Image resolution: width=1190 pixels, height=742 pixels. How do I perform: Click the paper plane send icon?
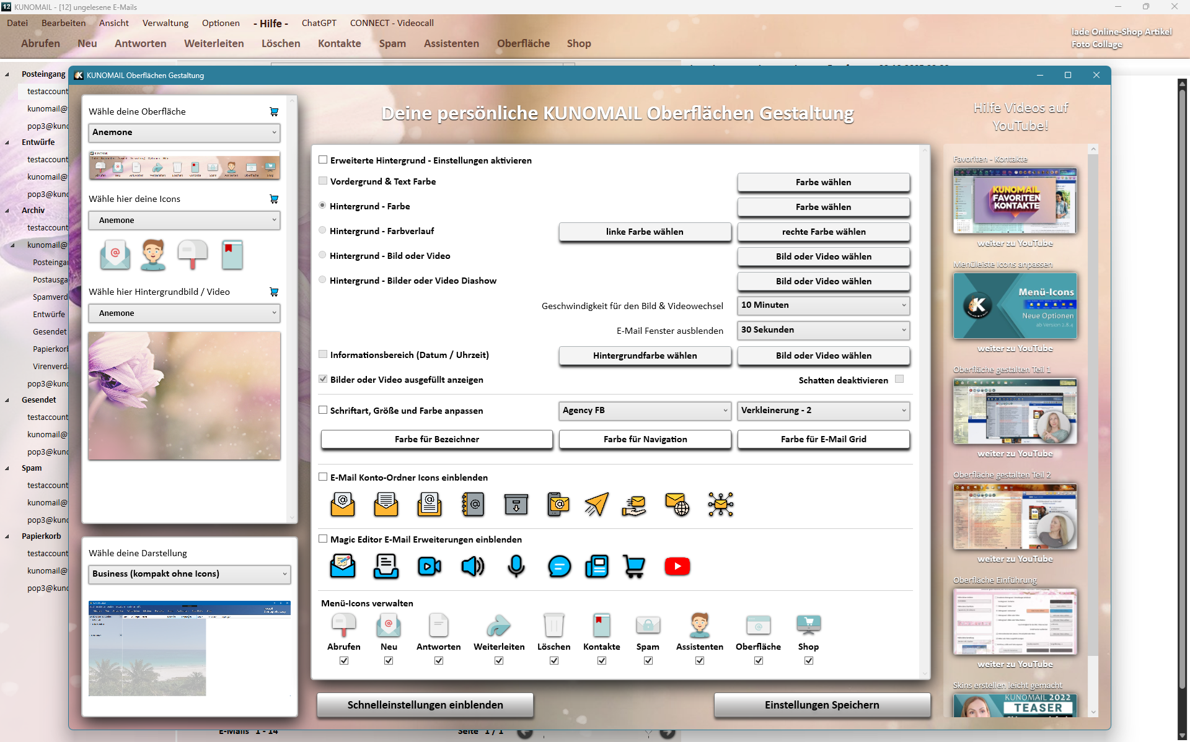click(x=596, y=504)
